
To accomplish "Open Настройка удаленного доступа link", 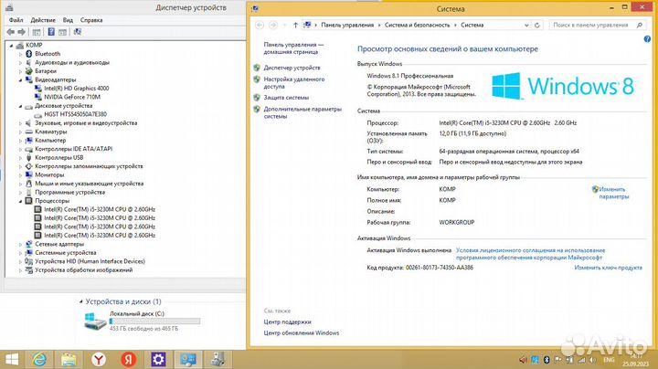I will [293, 82].
